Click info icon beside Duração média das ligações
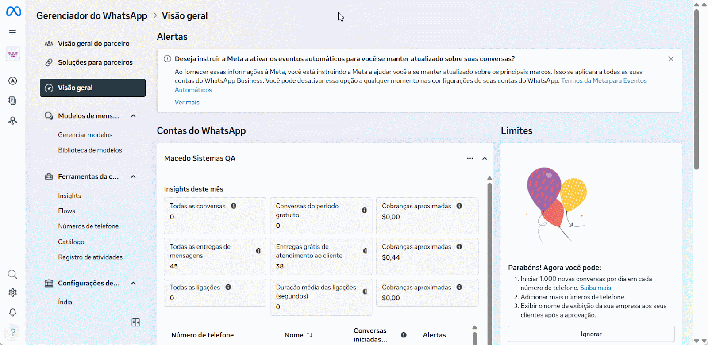Viewport: 708px width, 345px height. pyautogui.click(x=365, y=292)
